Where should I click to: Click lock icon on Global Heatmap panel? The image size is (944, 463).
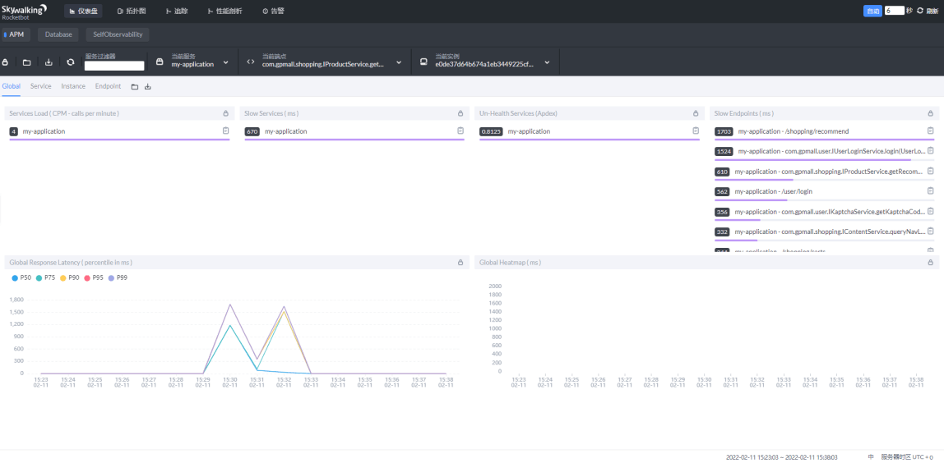pos(930,262)
